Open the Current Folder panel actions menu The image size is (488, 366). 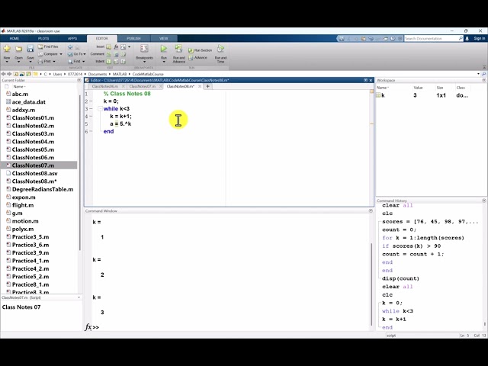79,80
